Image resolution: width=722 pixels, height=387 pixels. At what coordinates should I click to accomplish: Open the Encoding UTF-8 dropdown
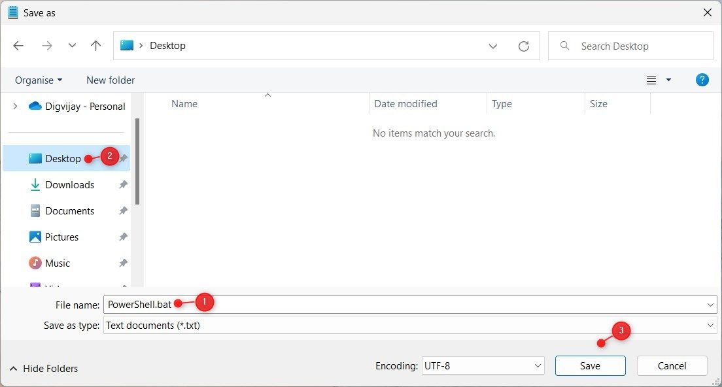coord(483,366)
